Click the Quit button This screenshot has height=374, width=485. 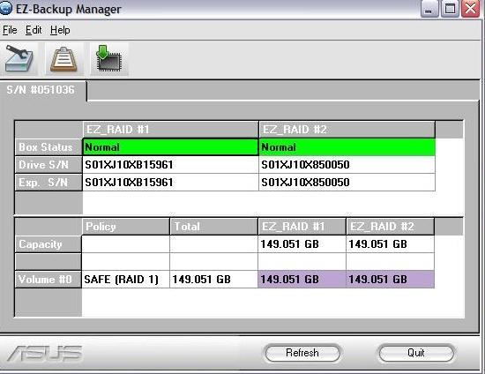(x=415, y=353)
